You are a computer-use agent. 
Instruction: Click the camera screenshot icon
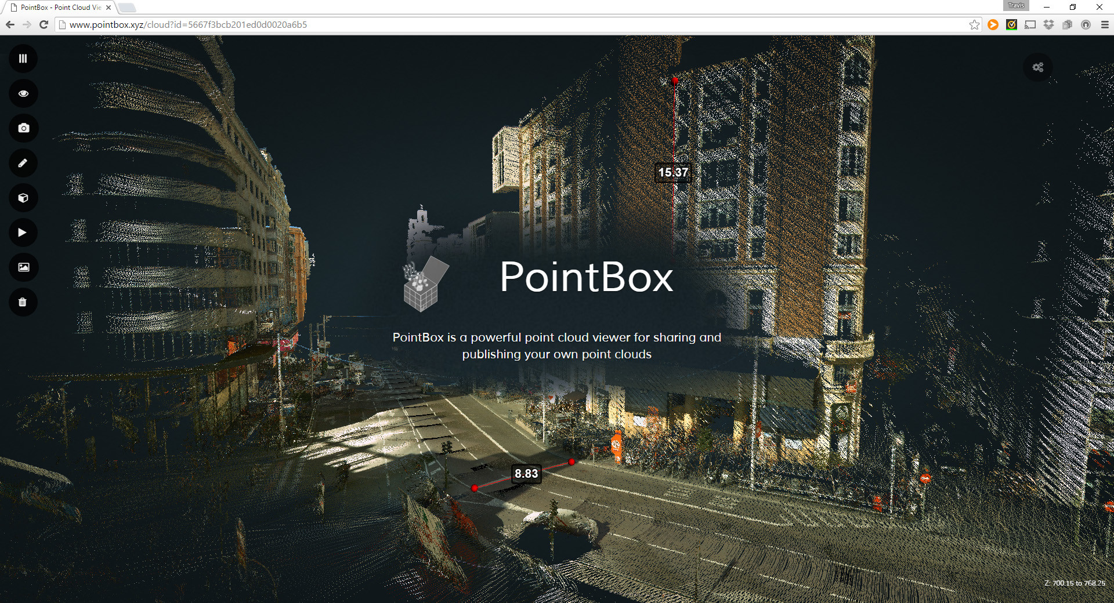[23, 128]
